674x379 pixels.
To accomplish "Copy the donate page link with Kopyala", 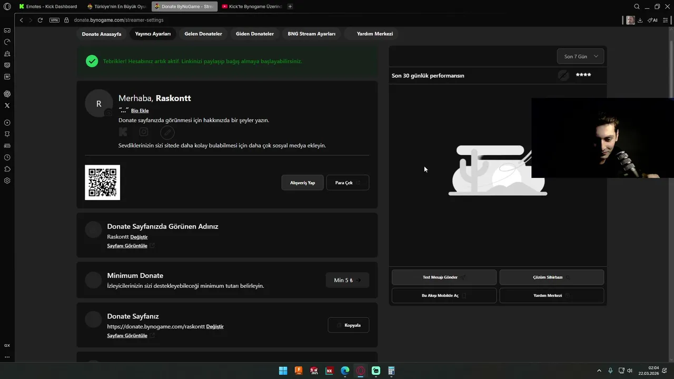I will coord(349,325).
